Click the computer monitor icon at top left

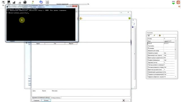(x=3, y=2)
